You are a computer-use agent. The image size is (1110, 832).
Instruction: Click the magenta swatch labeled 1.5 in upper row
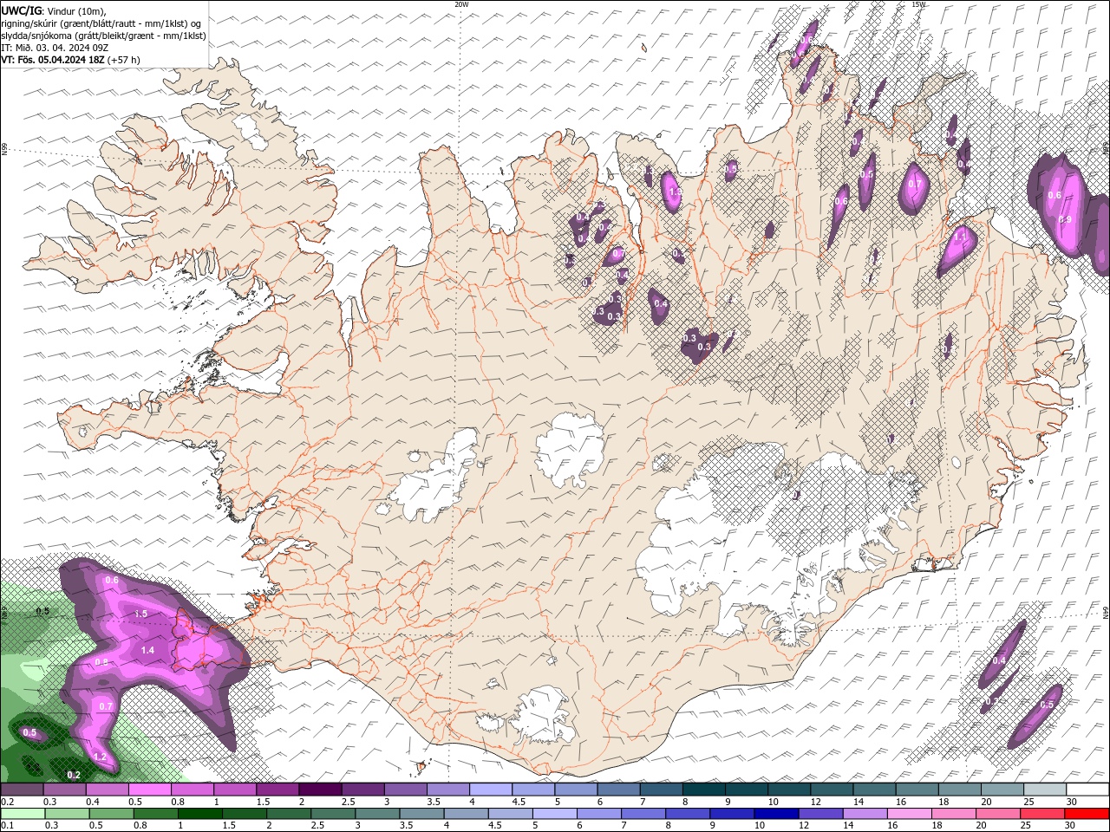pyautogui.click(x=277, y=790)
